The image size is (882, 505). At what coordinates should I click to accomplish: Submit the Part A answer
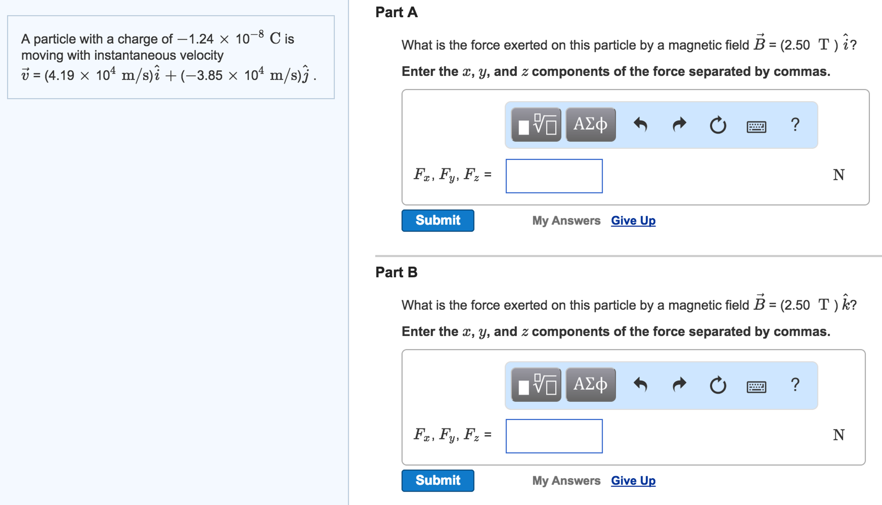437,220
